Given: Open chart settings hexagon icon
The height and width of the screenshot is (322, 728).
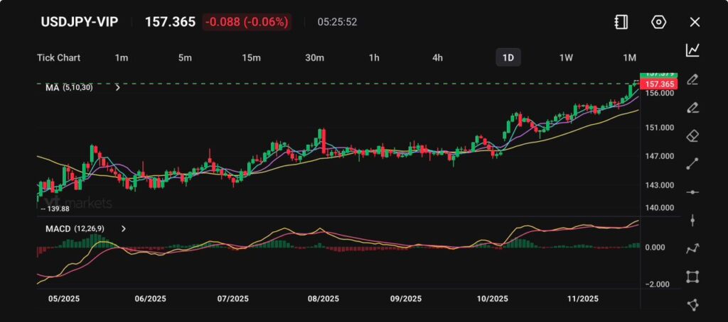Looking at the screenshot, I should point(658,22).
